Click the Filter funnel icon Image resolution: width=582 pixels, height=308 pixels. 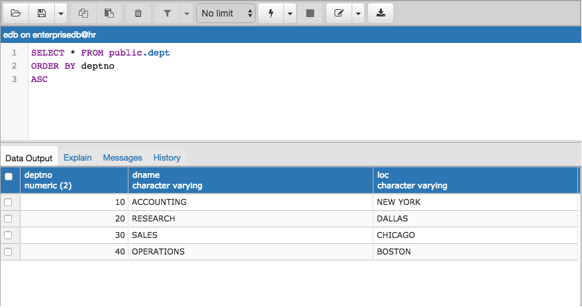168,13
